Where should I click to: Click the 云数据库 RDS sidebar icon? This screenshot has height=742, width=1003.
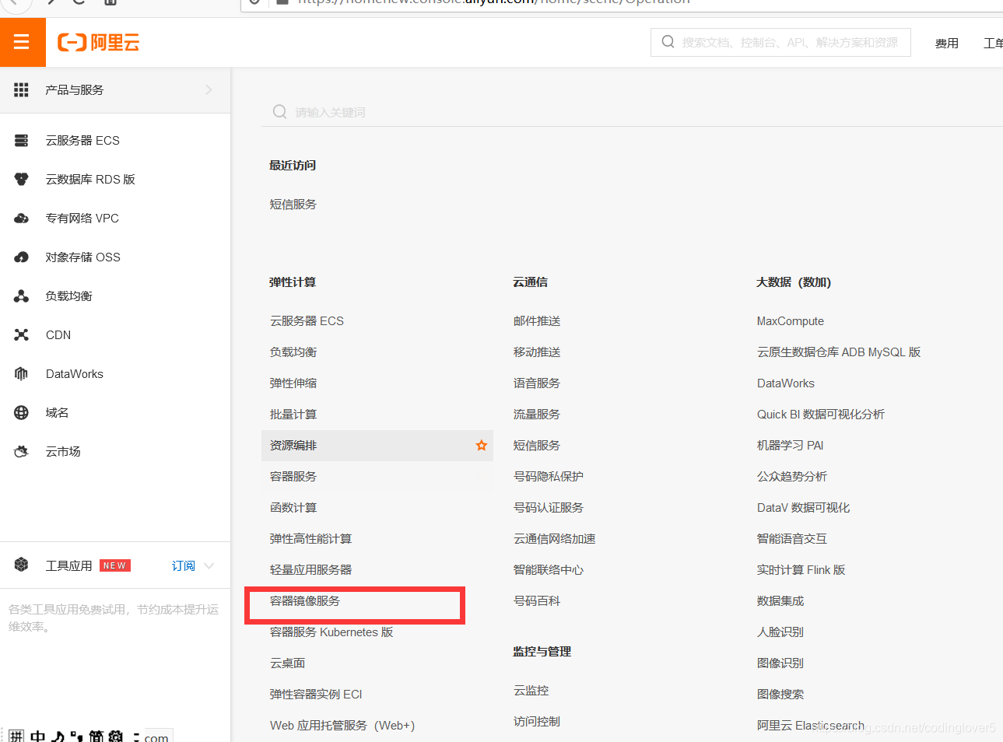click(22, 180)
